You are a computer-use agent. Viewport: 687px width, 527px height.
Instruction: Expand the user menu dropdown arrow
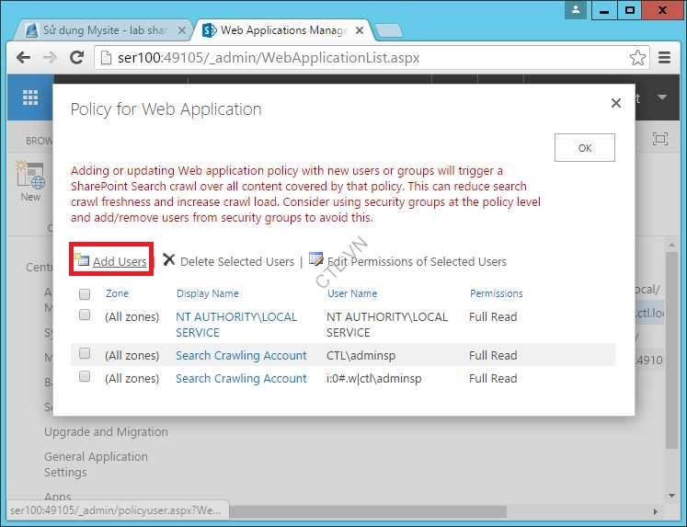pyautogui.click(x=661, y=97)
